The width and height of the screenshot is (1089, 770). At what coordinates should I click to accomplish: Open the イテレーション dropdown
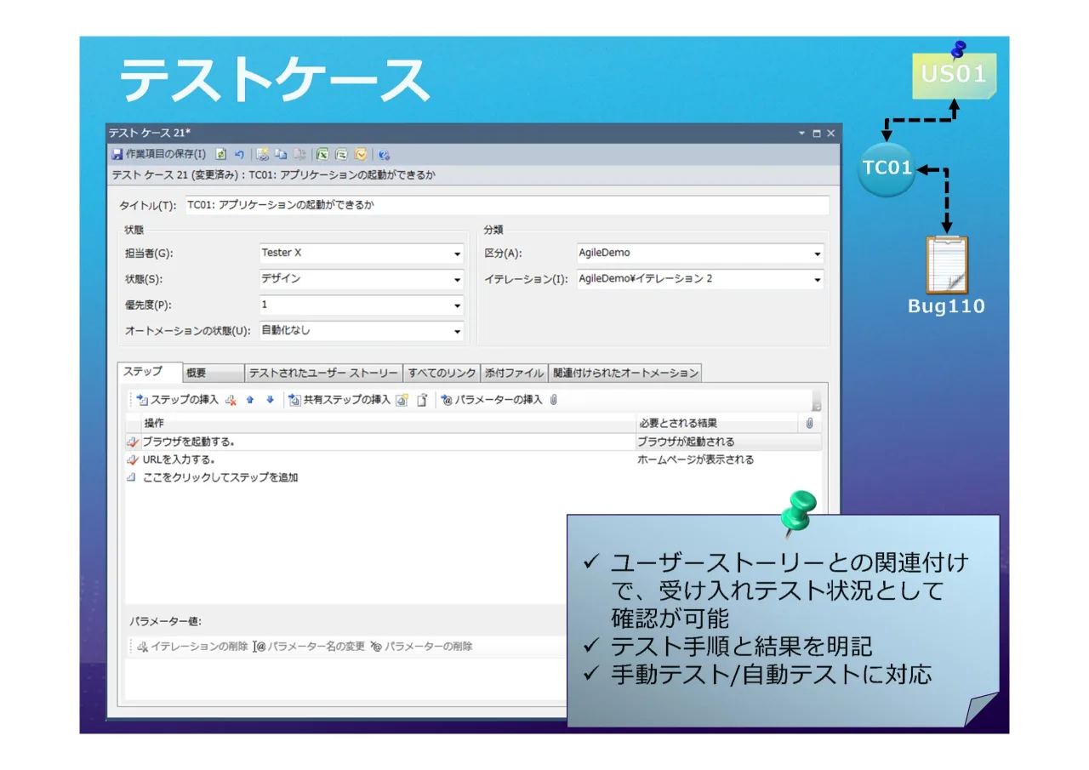818,280
